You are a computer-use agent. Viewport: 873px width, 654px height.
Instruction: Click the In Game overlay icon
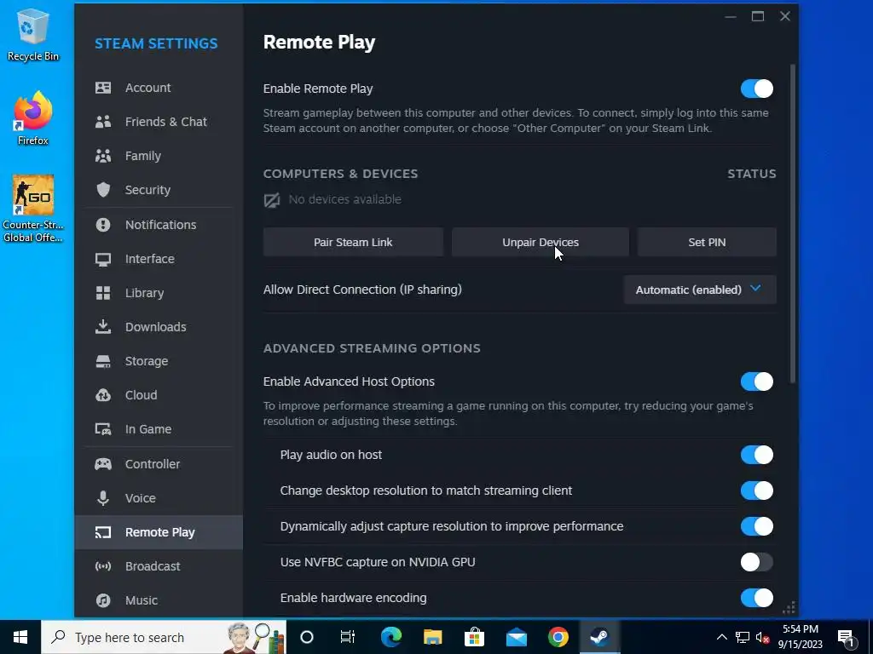coord(103,429)
